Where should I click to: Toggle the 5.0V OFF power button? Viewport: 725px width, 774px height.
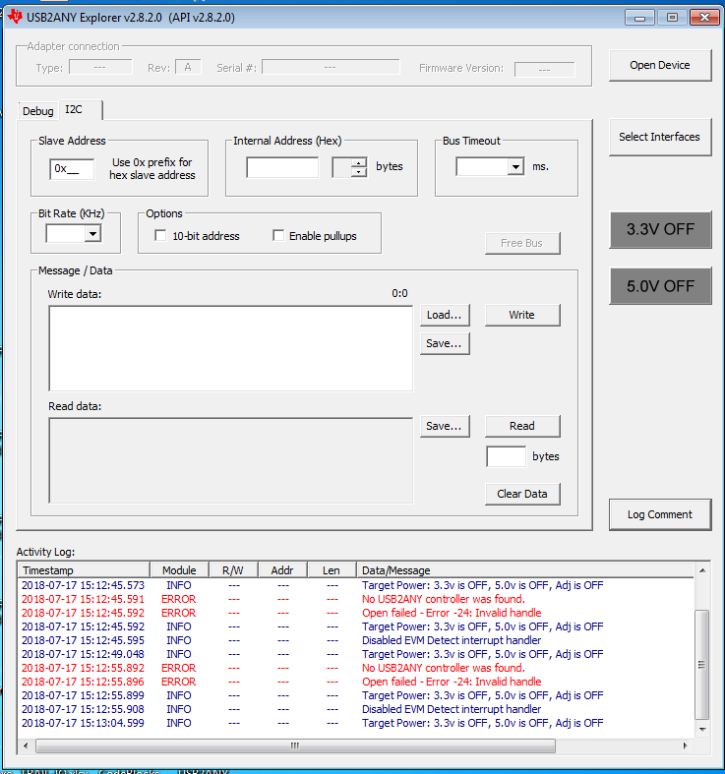tap(660, 286)
